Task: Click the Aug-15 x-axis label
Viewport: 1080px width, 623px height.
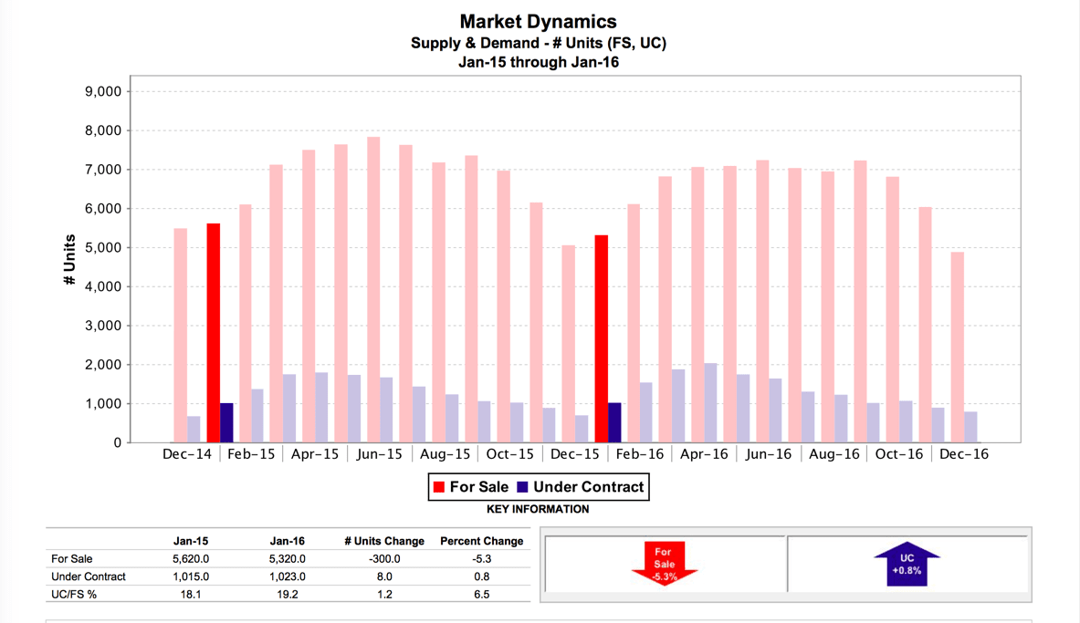Action: pos(445,453)
